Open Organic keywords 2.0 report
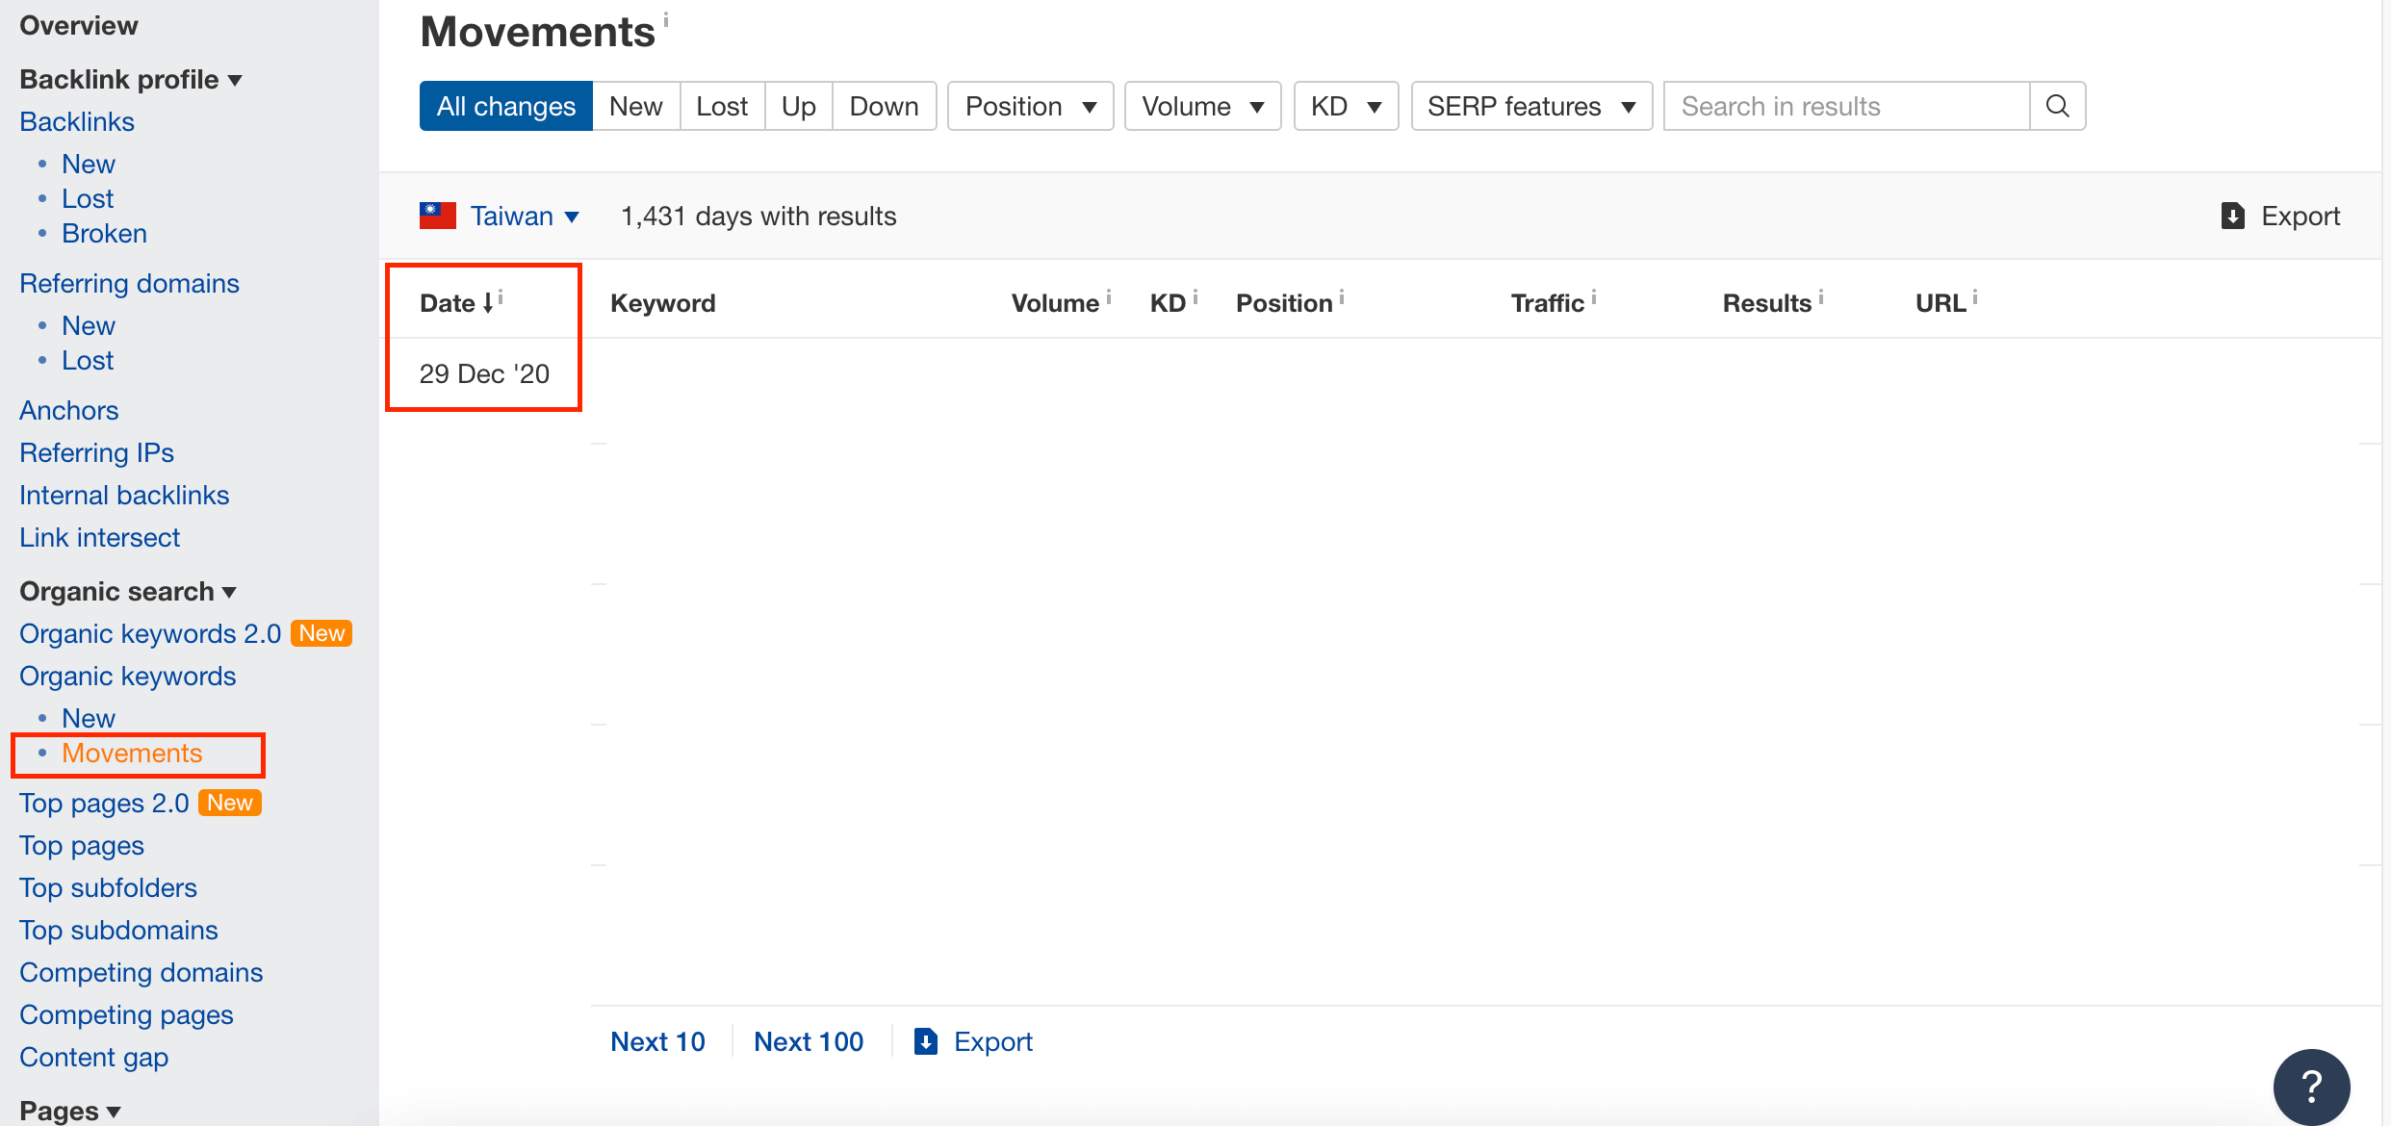This screenshot has width=2391, height=1126. [x=150, y=633]
